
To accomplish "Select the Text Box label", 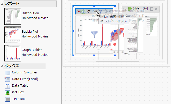I will (19, 99).
